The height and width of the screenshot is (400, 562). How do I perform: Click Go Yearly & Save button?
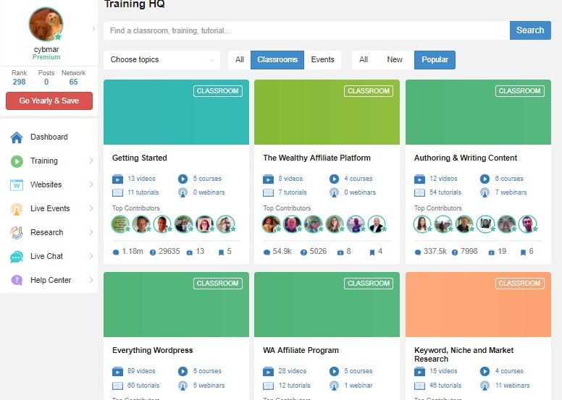(49, 101)
